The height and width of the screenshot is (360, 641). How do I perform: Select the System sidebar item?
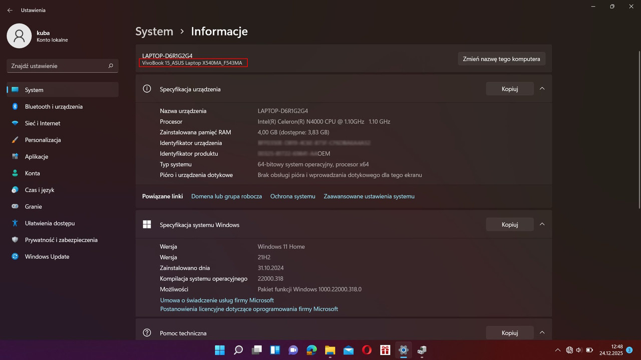(x=63, y=90)
